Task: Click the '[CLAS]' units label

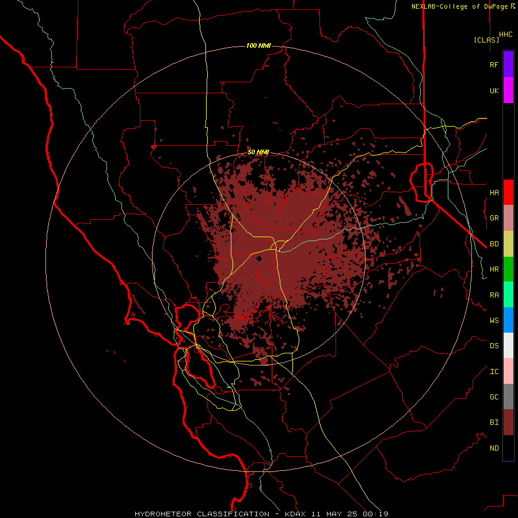Action: pos(486,40)
